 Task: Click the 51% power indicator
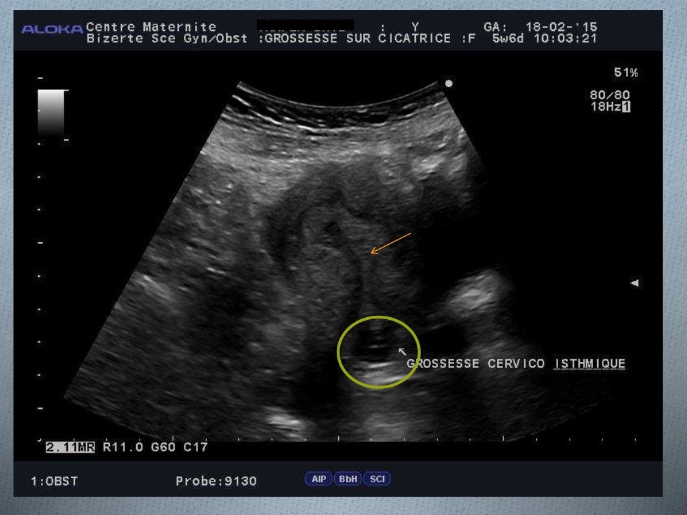[626, 72]
